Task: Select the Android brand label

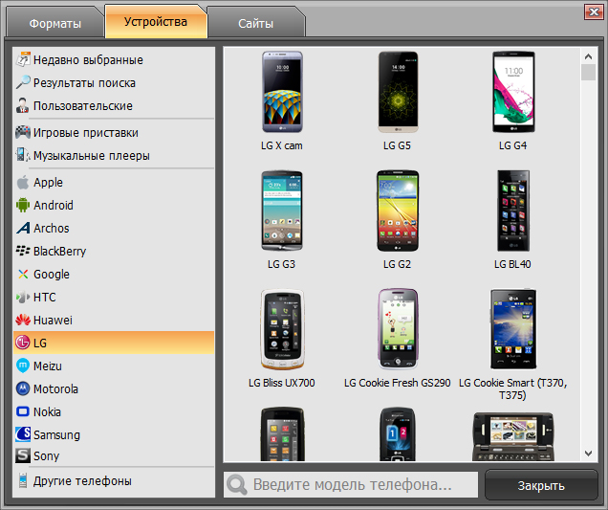Action: (x=54, y=205)
